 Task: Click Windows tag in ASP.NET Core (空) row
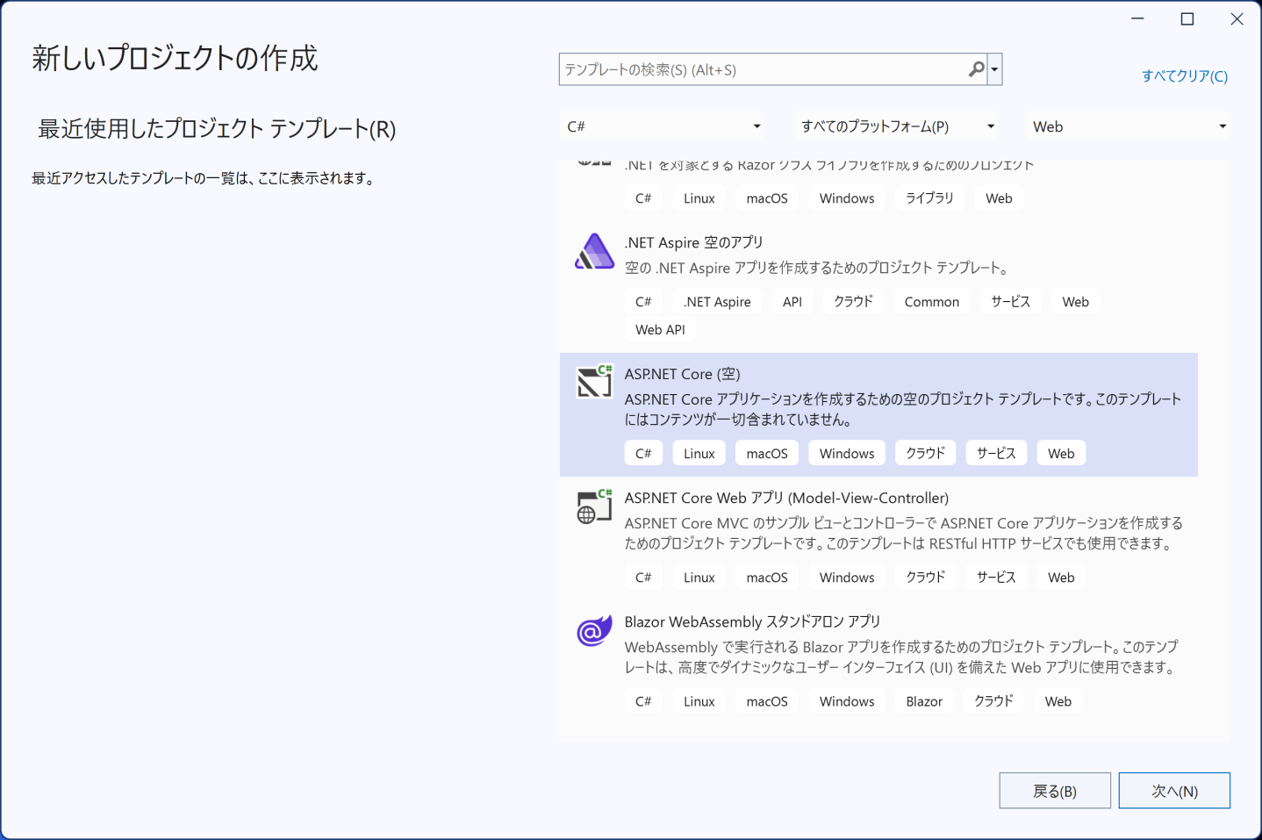[x=847, y=454]
